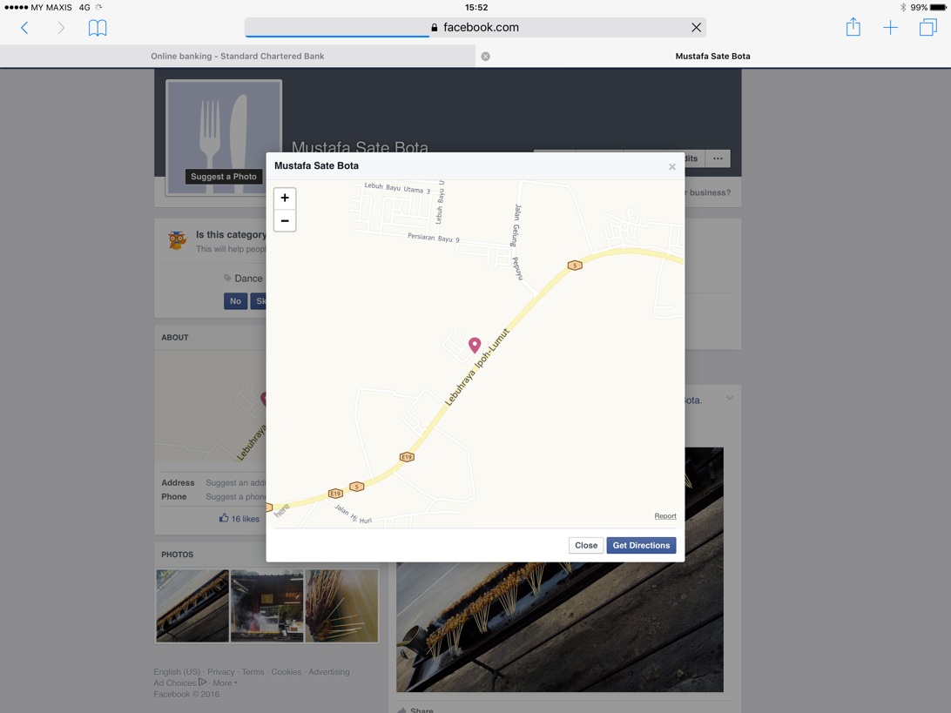
Task: Click Suggest a Photo on profile picture
Action: (x=224, y=177)
